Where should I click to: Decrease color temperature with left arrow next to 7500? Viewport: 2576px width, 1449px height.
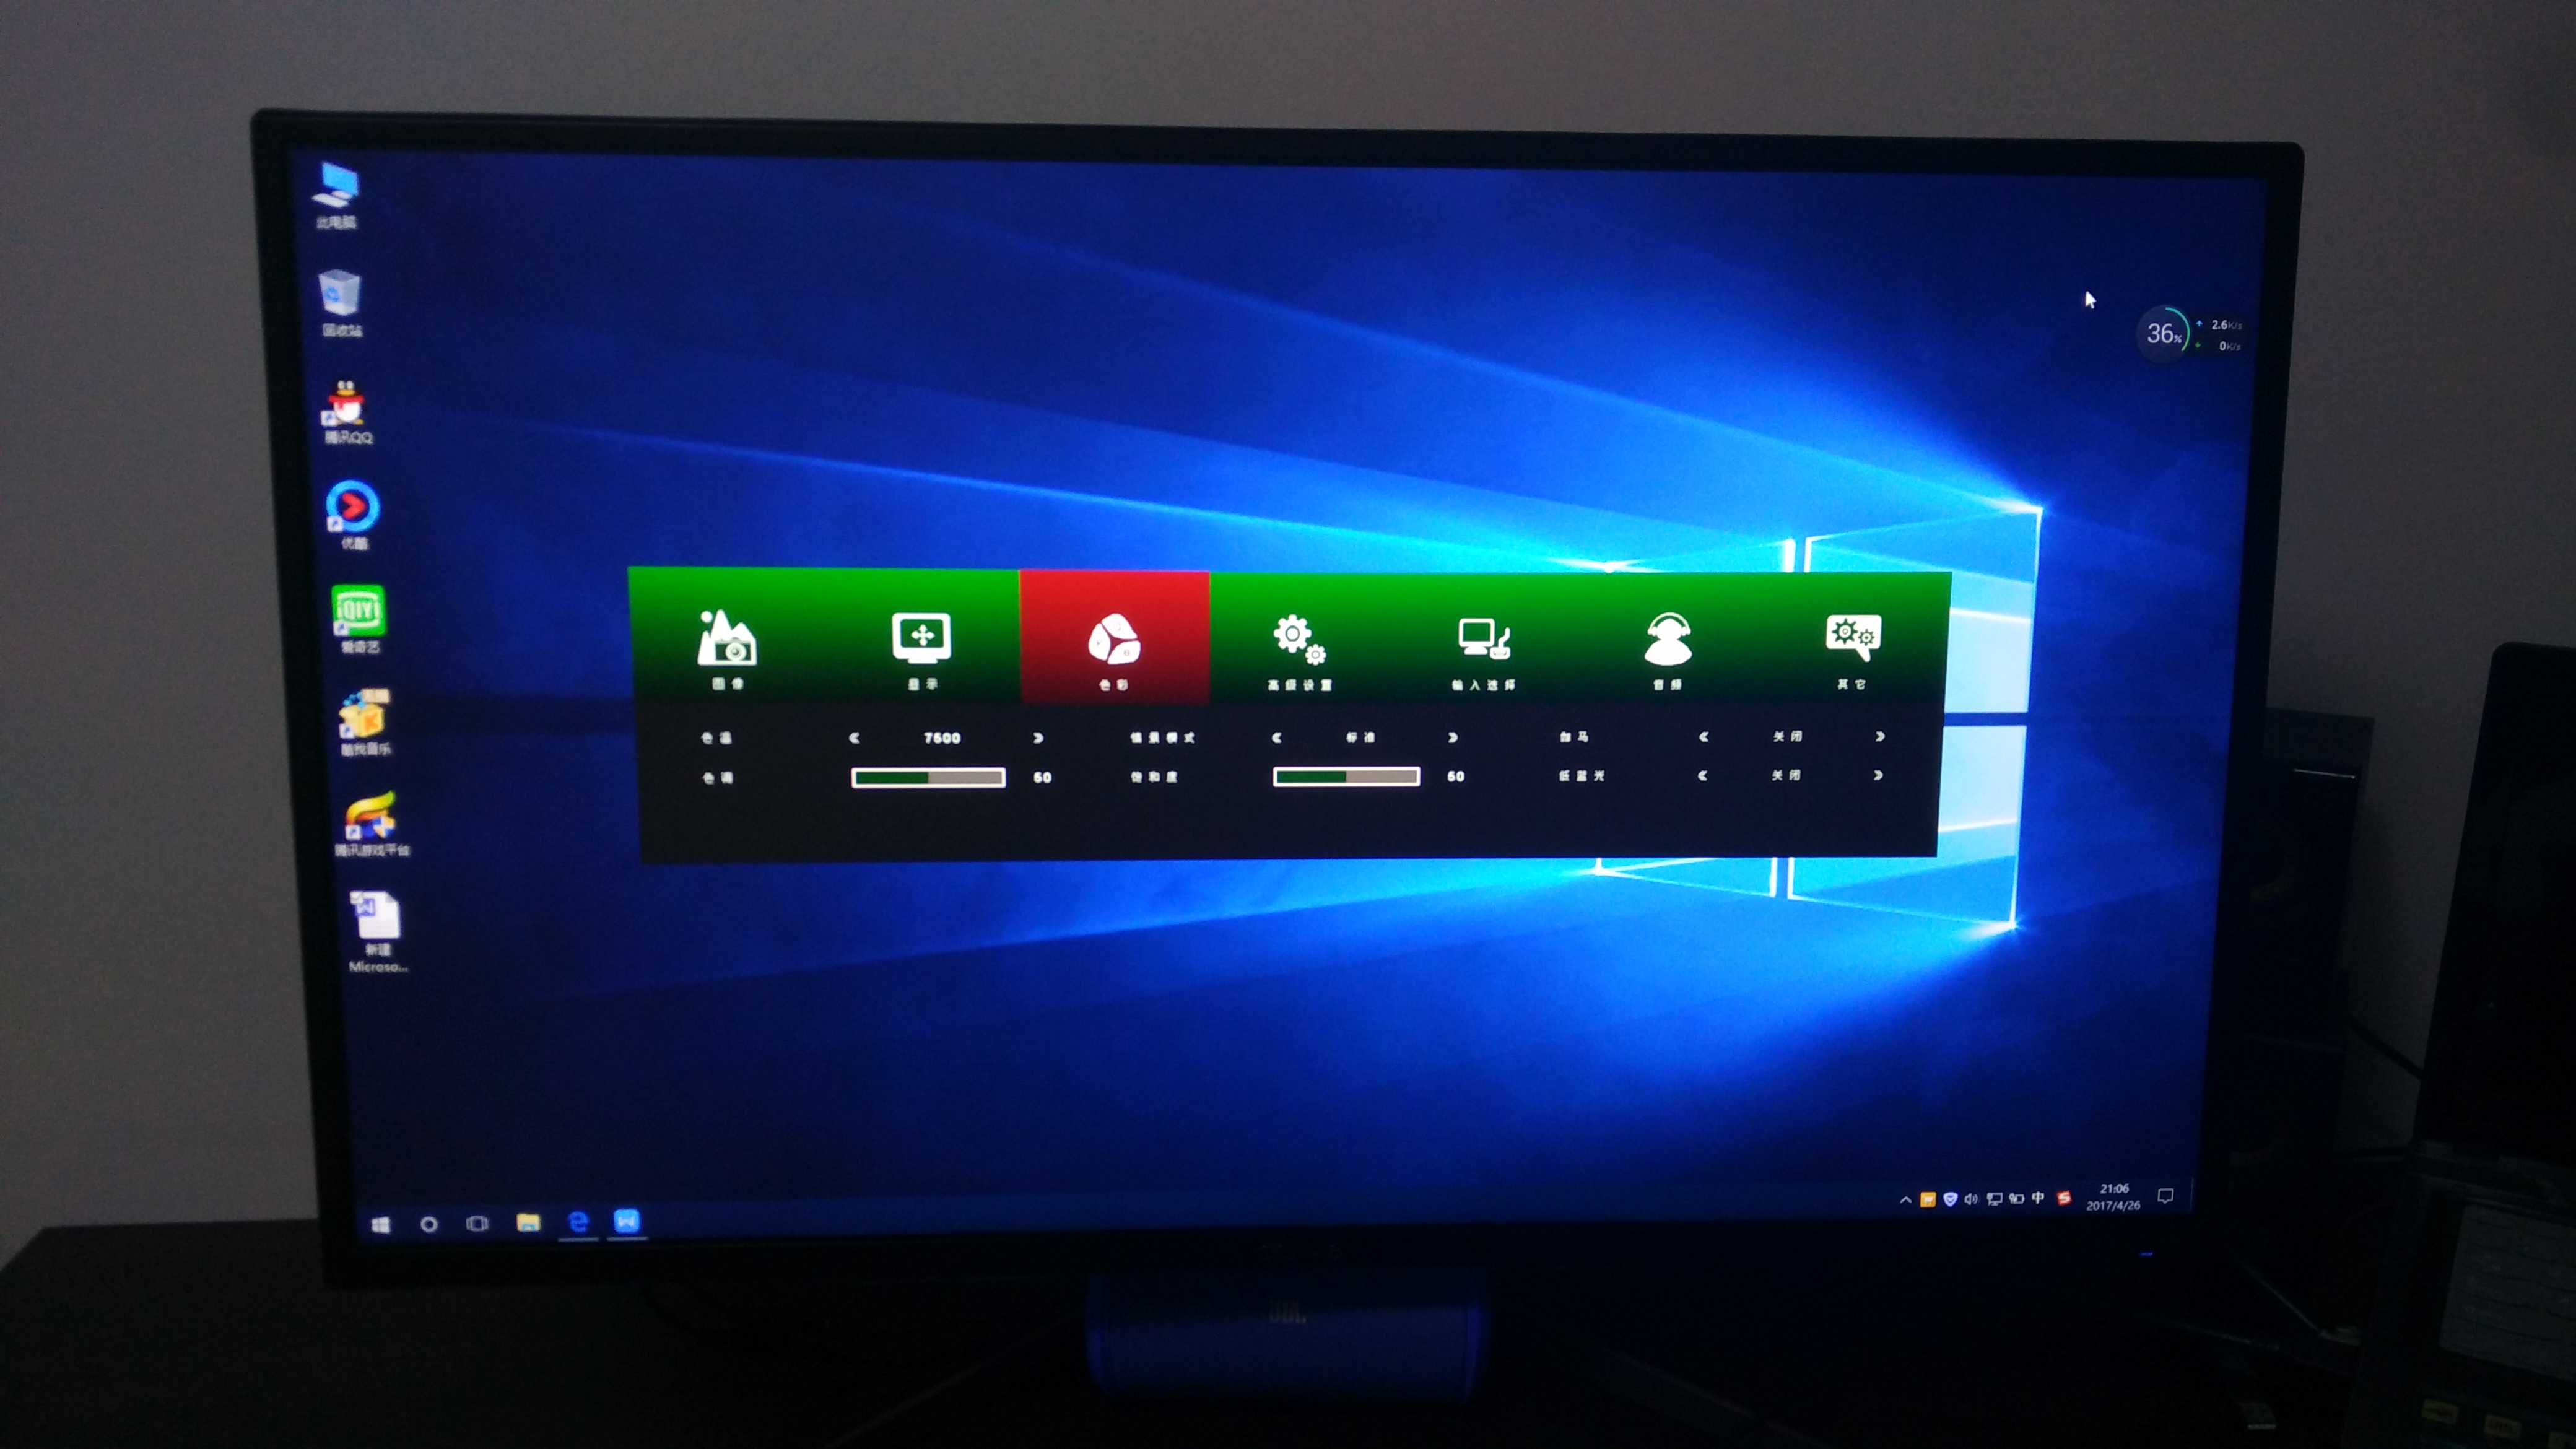[854, 738]
